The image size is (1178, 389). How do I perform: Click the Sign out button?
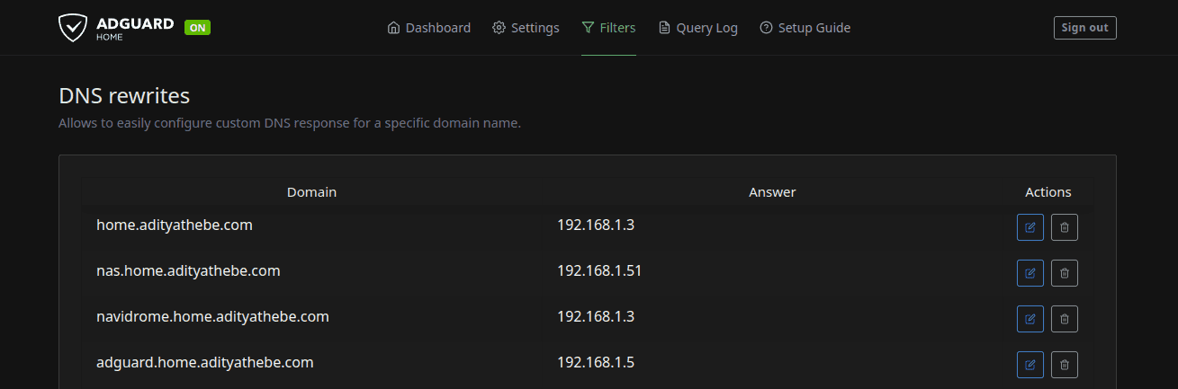pyautogui.click(x=1085, y=28)
